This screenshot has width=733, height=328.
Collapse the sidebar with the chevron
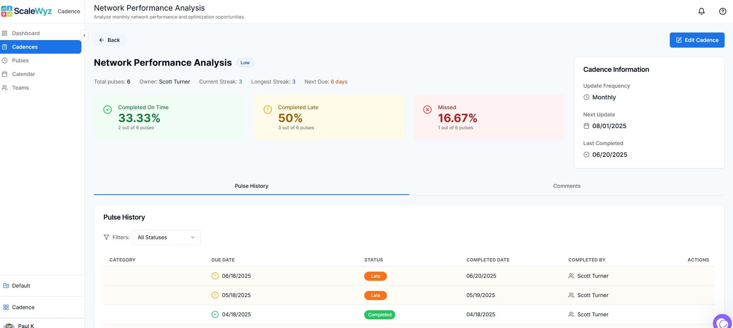84,36
